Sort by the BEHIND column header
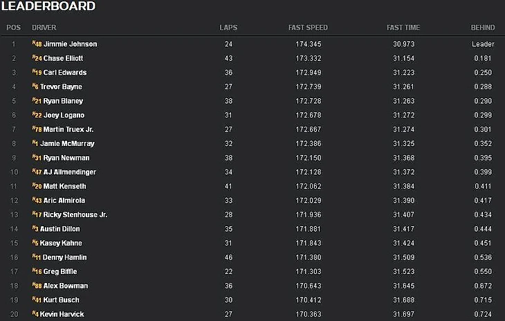505x321 pixels. [x=483, y=28]
